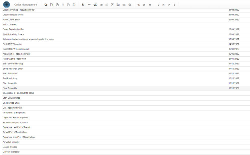Click date 02/09/2022 of planned production week
The width and height of the screenshot is (250, 155).
[x=234, y=39]
